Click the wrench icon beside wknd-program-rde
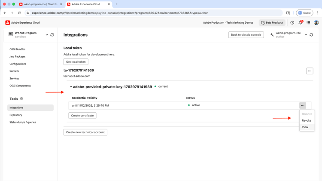 [272, 35]
